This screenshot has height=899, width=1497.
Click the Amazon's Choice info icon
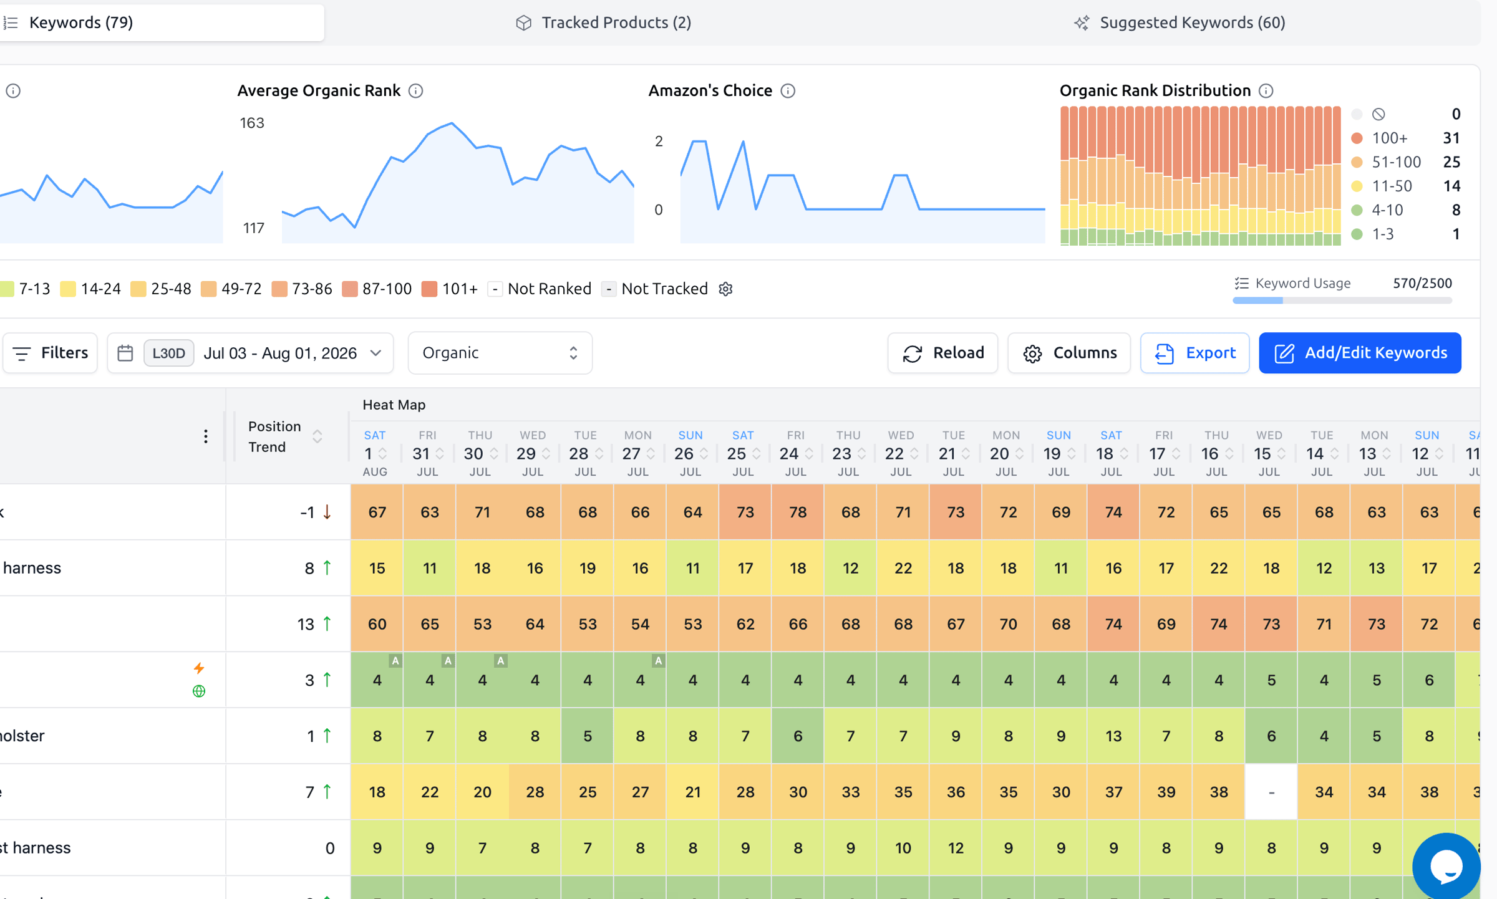788,91
